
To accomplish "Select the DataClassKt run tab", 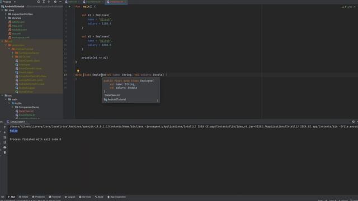I will pyautogui.click(x=17, y=122).
